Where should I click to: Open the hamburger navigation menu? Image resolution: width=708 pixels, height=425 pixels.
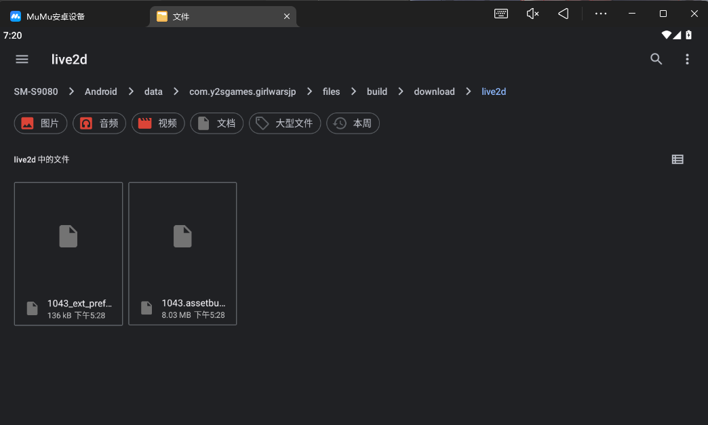pos(22,59)
